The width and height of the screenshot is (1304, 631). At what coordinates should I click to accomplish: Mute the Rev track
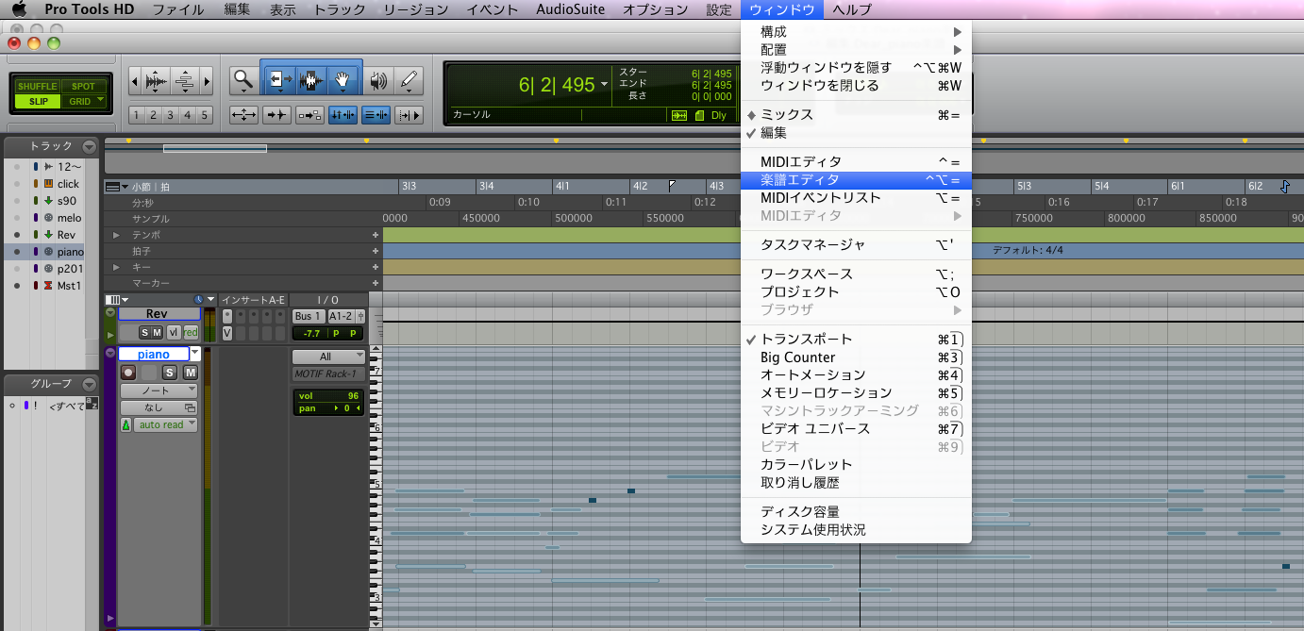[157, 332]
